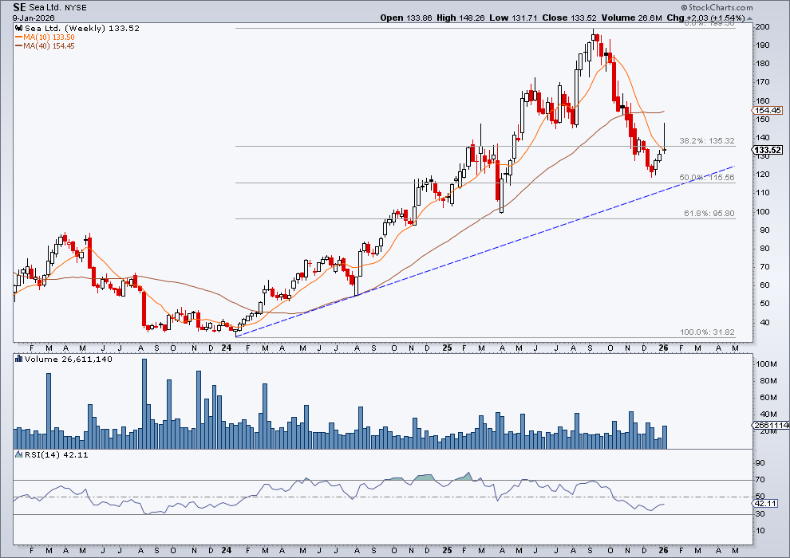Expand the 0.0% level marker near the peak
This screenshot has height=558, width=790.
710,24
